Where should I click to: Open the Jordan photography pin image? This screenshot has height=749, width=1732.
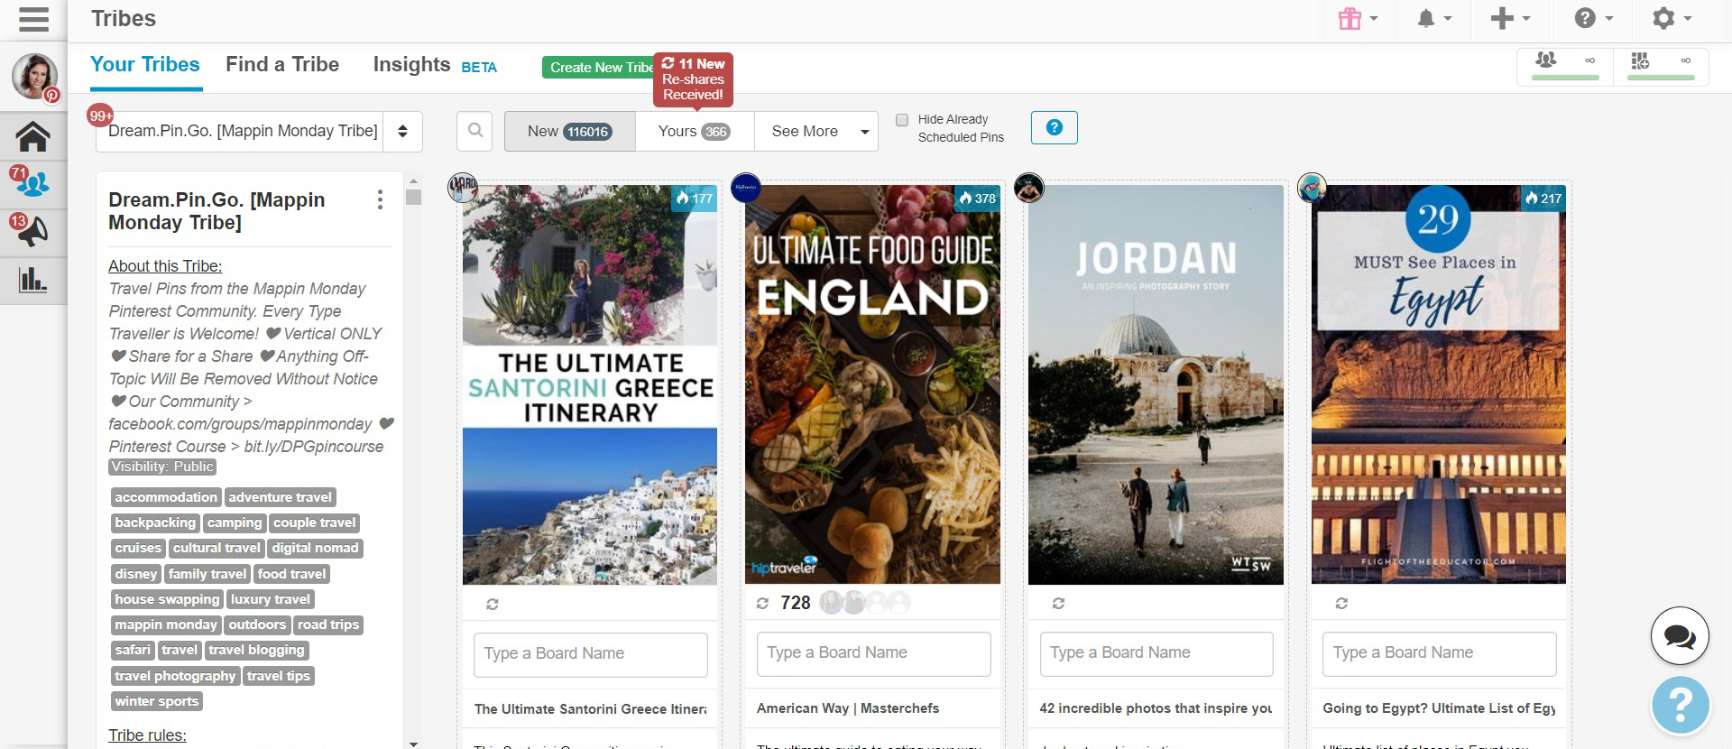(x=1156, y=385)
